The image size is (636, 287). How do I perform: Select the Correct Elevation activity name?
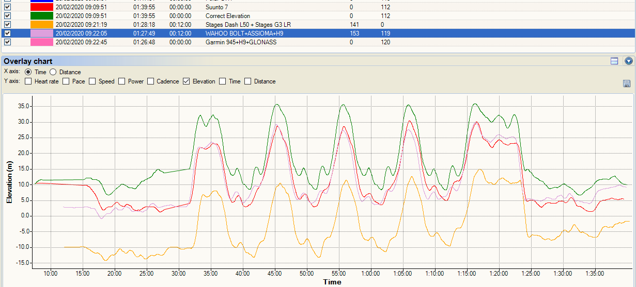(228, 16)
